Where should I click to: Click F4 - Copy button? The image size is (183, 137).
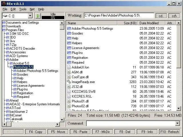pyautogui.click(x=35, y=132)
